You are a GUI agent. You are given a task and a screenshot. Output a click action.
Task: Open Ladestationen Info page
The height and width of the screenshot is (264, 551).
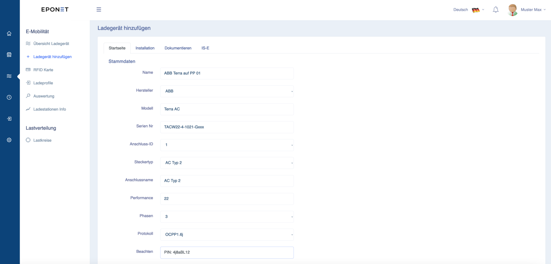point(50,109)
